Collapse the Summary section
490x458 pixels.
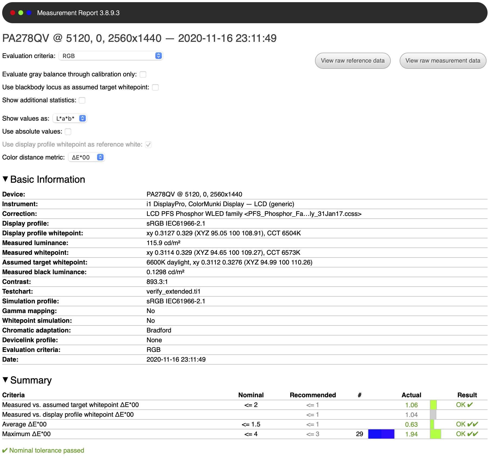point(5,380)
